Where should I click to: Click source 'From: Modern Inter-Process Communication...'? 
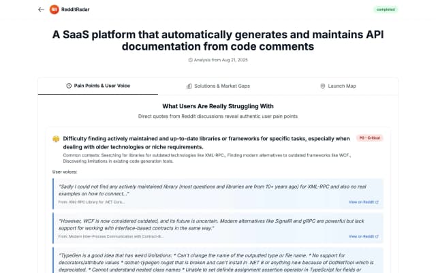(x=110, y=237)
